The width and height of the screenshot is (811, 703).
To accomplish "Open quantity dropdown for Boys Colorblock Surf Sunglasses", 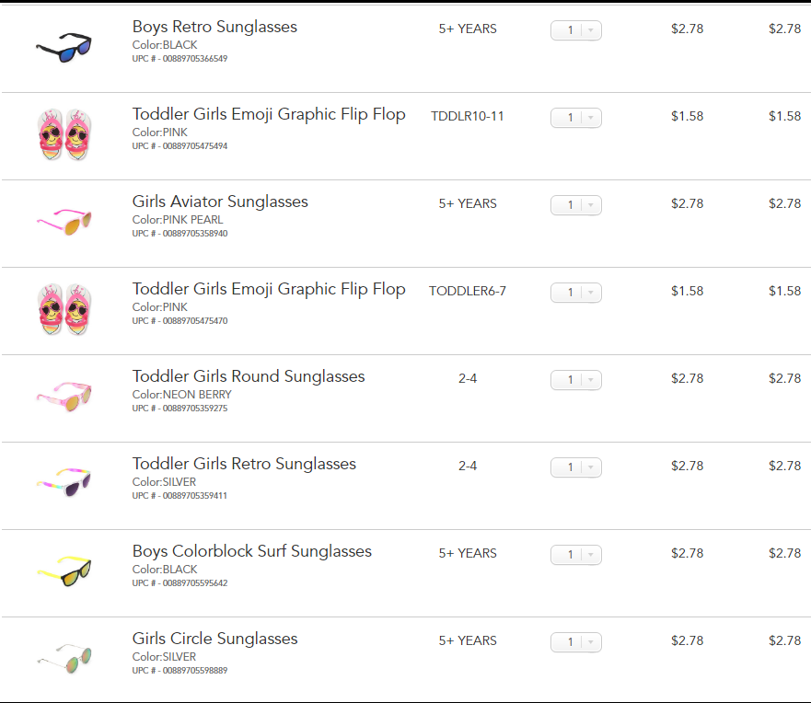I will pos(576,555).
